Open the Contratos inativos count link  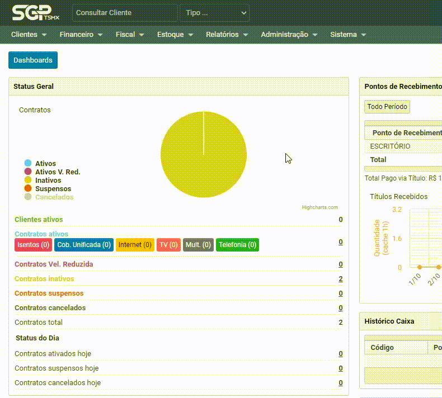340,279
